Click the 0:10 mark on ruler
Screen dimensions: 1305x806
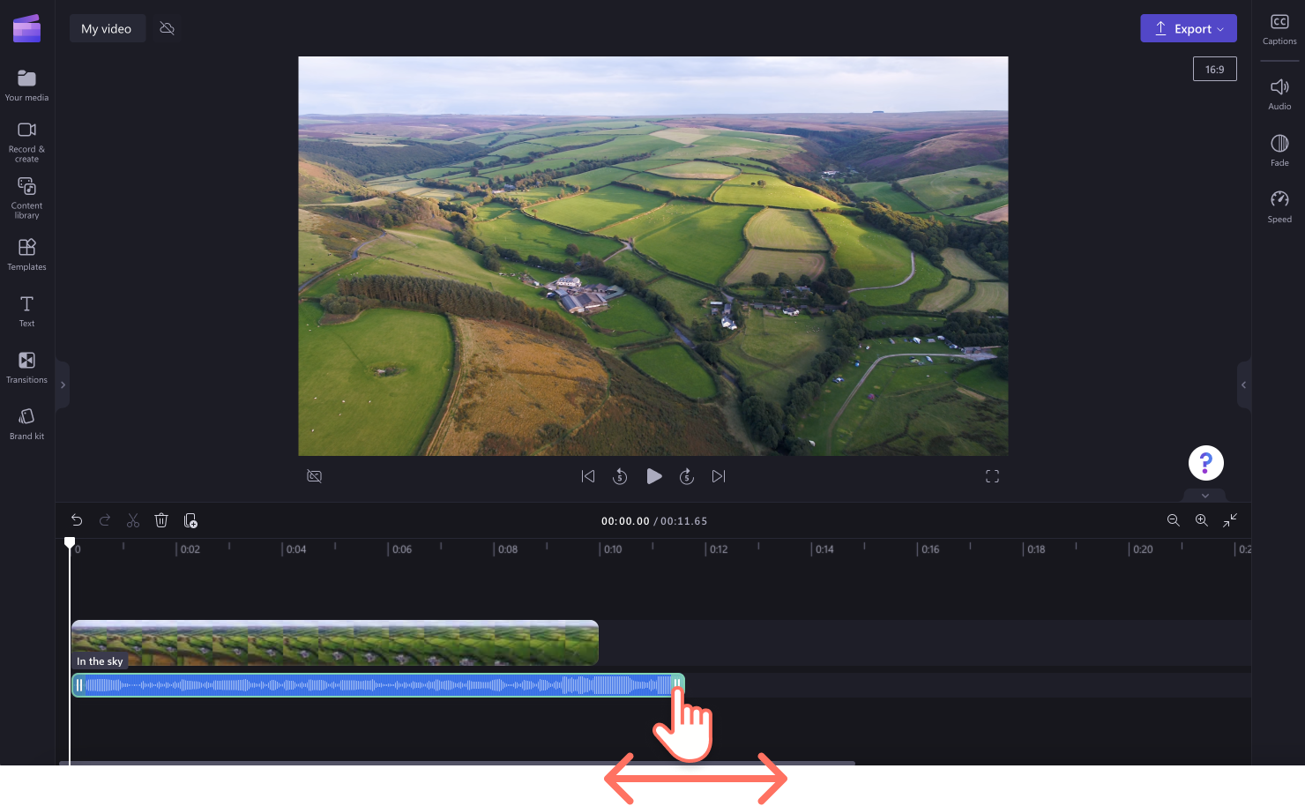tap(613, 549)
